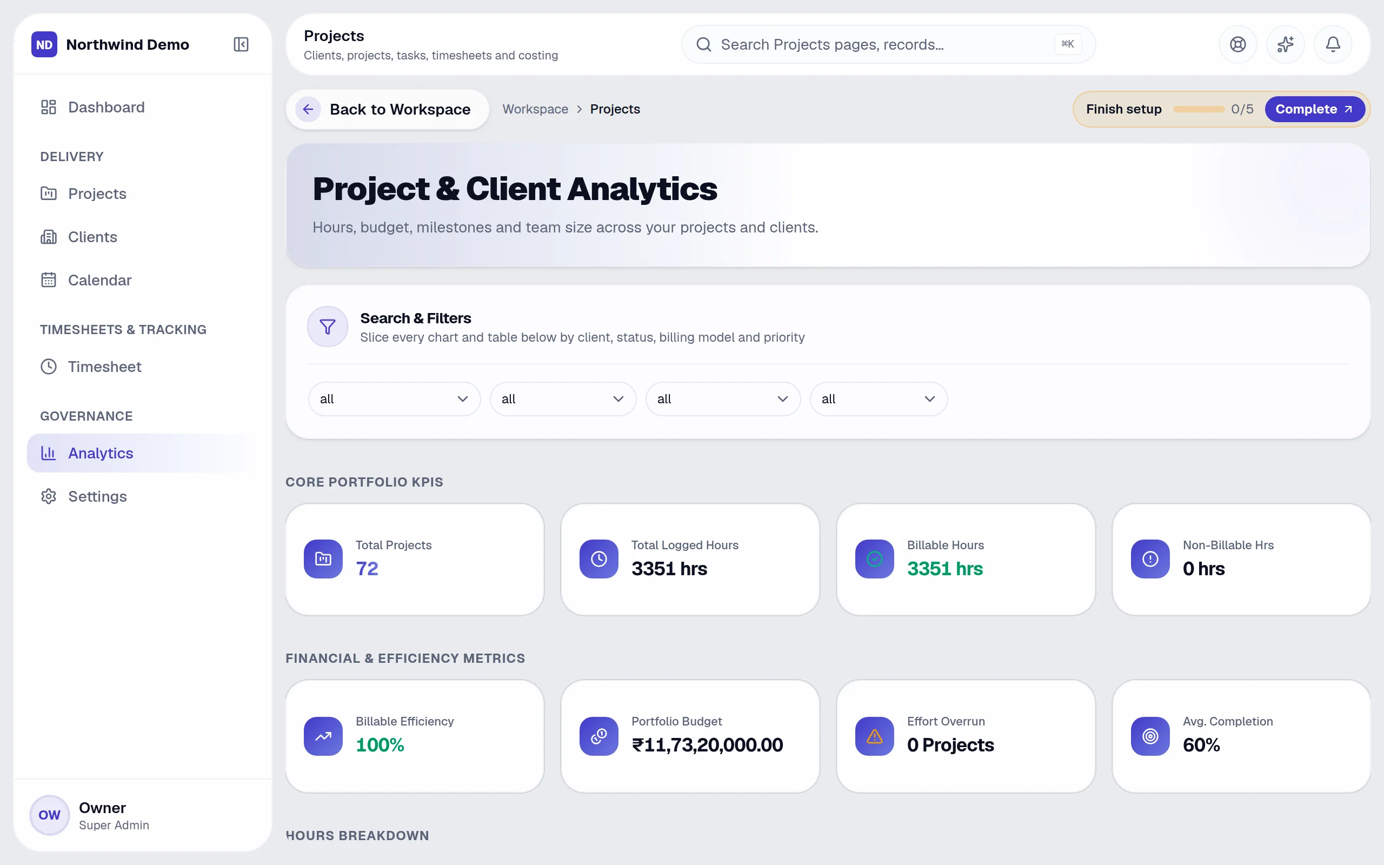Open the third 'all' filter dropdown
Viewport: 1384px width, 865px height.
coord(723,399)
